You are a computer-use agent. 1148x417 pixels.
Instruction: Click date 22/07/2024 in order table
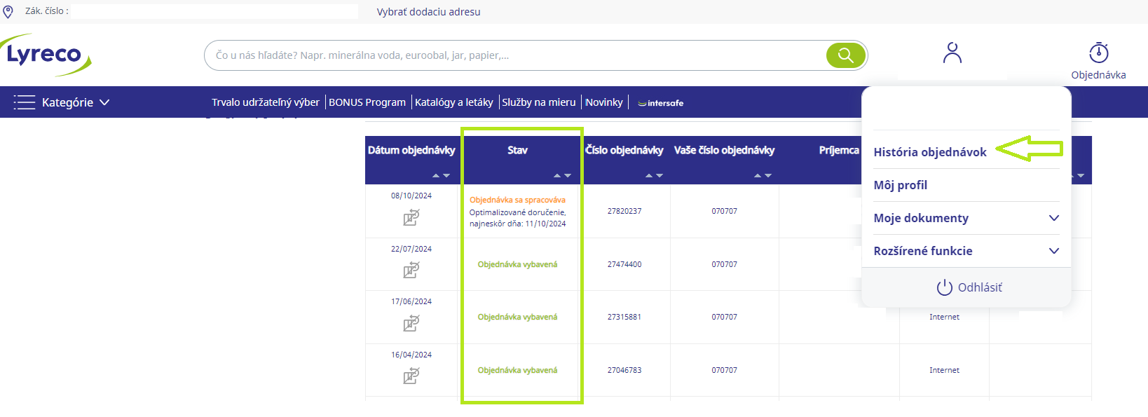(411, 249)
